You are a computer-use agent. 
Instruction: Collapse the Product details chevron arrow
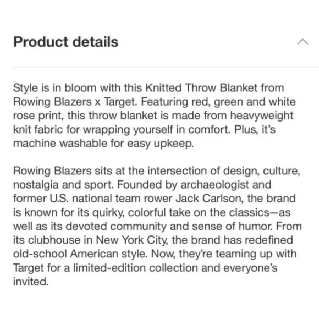[x=302, y=42]
